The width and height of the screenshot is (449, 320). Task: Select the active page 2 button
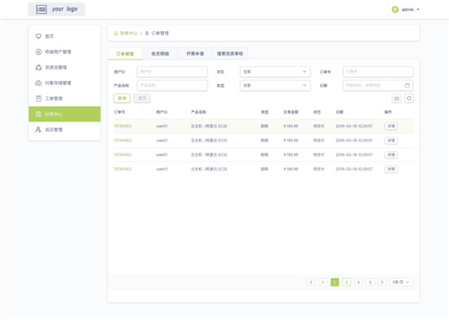(335, 282)
